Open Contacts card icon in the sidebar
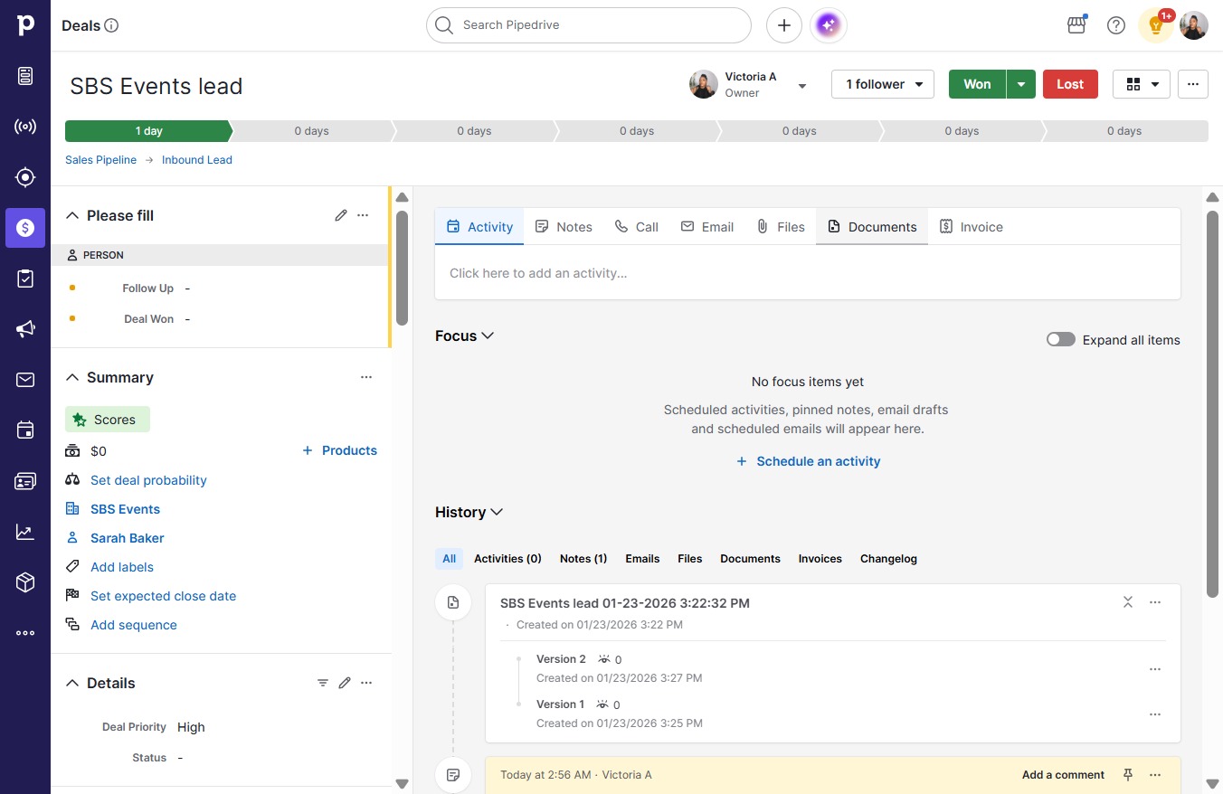This screenshot has width=1223, height=794. click(x=25, y=481)
